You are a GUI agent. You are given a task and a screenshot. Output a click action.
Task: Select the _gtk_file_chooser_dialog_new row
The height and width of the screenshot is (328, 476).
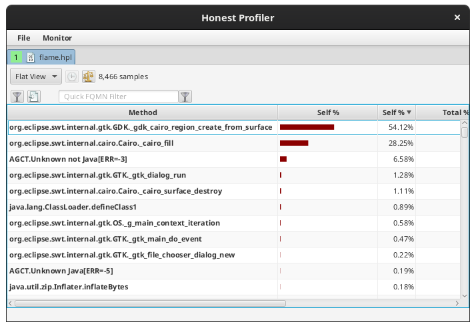point(234,255)
